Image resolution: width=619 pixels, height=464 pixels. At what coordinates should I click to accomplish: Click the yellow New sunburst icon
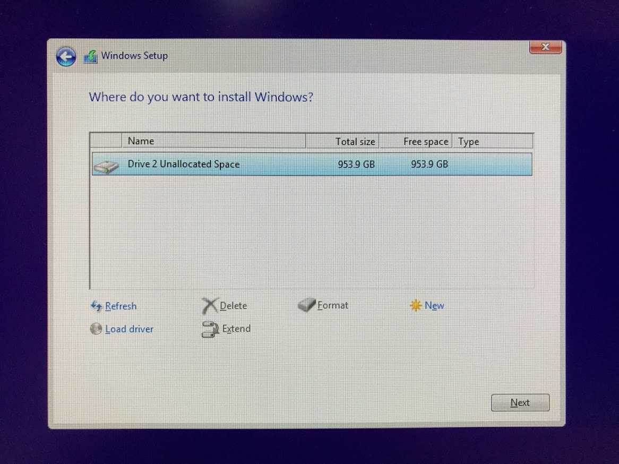[417, 305]
